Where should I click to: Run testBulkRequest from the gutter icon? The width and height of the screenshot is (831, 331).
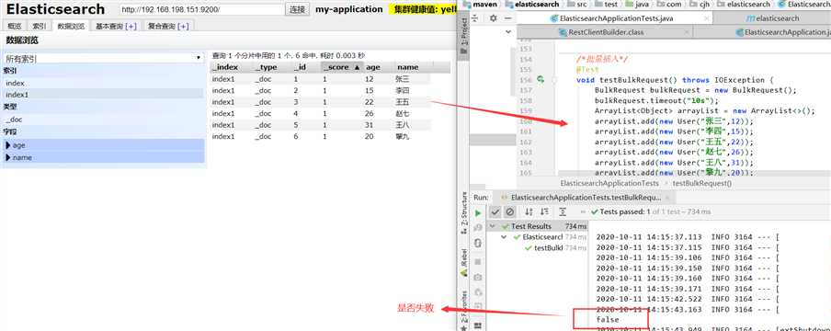coord(541,80)
